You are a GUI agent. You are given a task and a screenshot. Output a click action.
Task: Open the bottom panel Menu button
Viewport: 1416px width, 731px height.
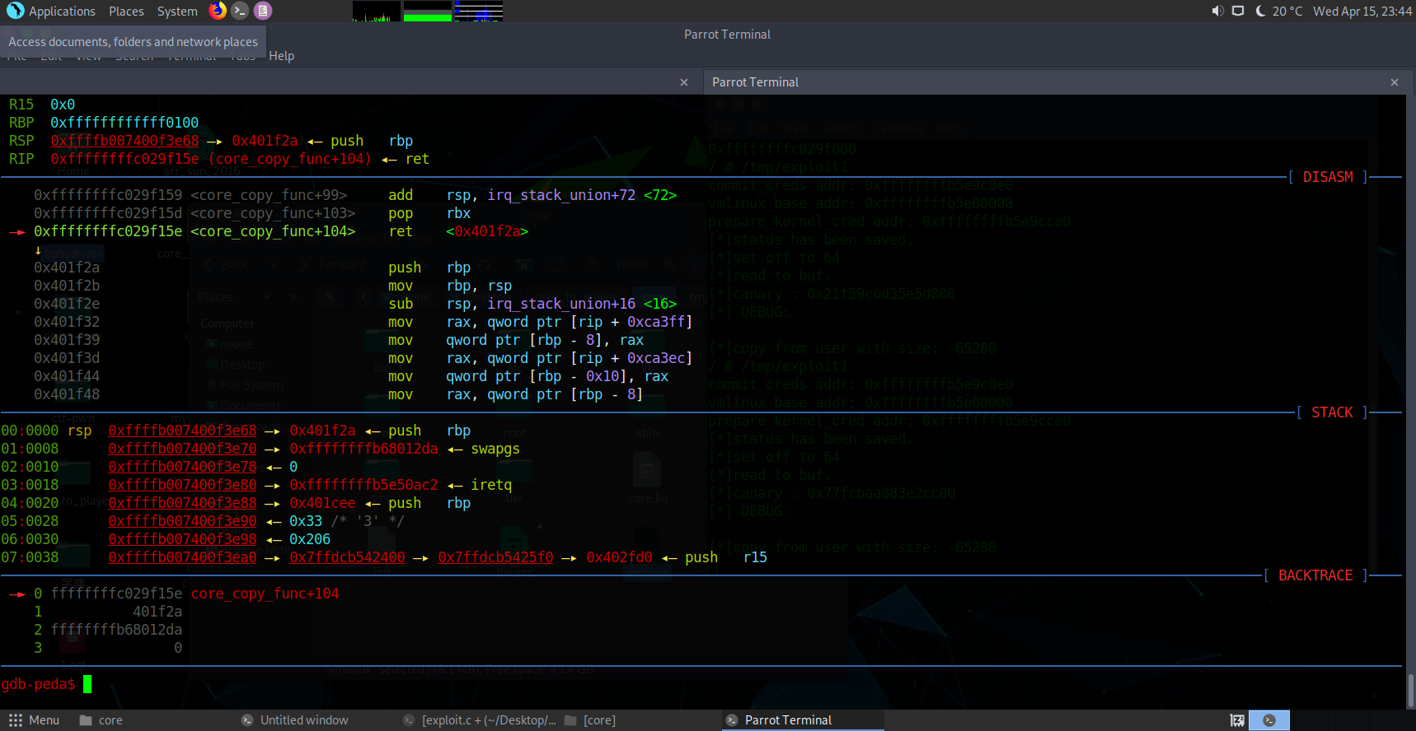pos(34,720)
